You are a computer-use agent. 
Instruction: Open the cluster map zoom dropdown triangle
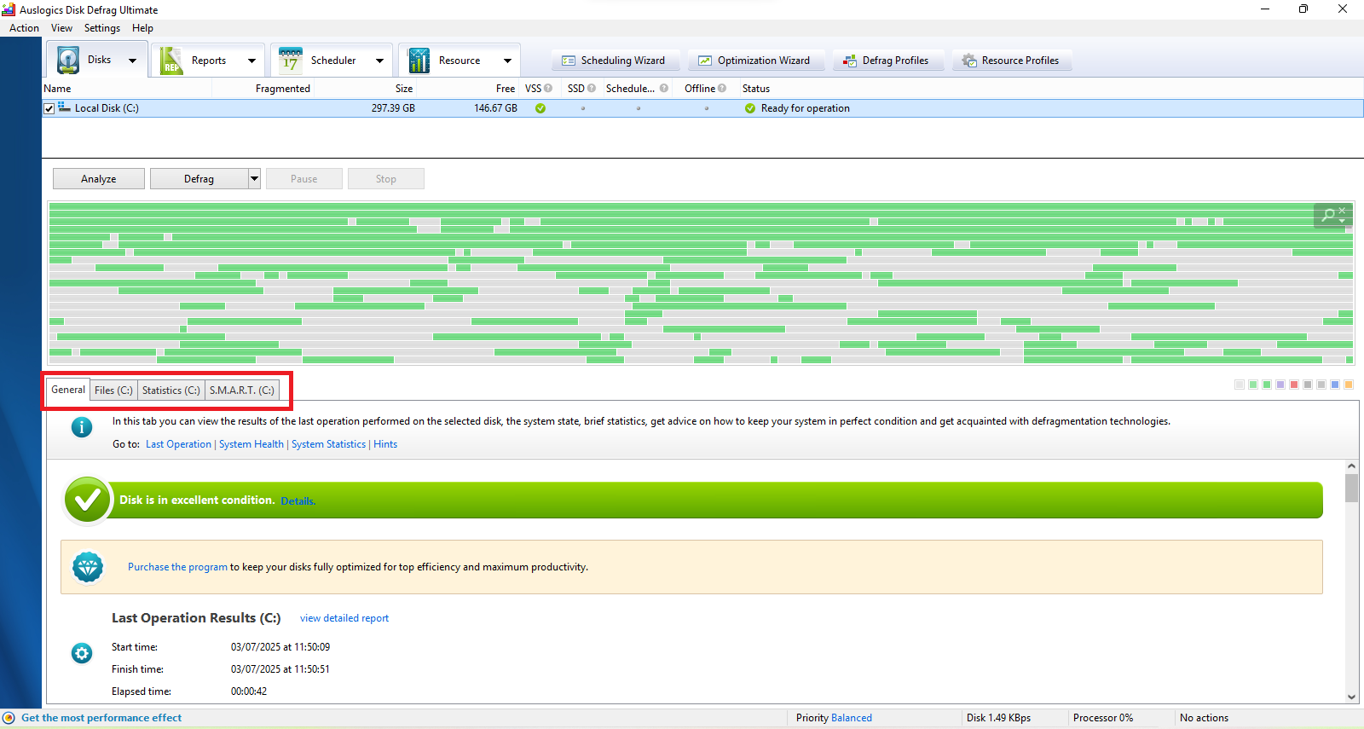pos(1342,221)
